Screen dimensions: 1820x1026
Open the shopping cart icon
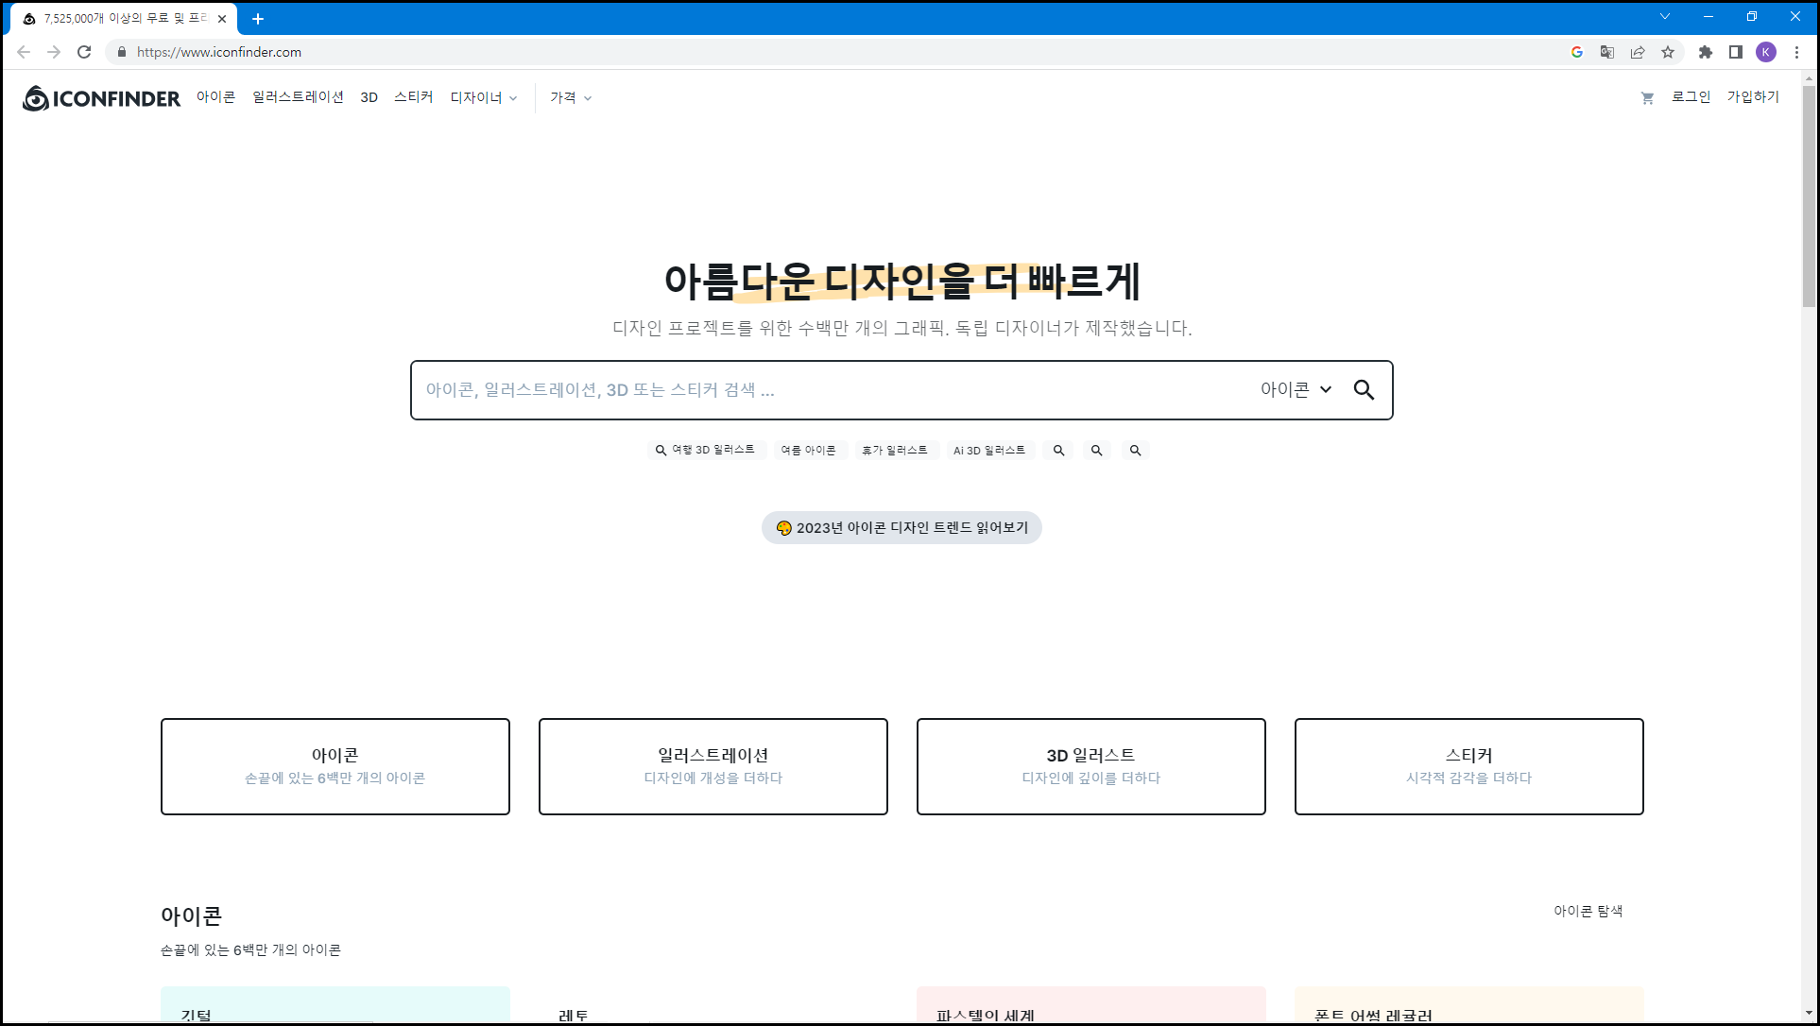(1647, 98)
